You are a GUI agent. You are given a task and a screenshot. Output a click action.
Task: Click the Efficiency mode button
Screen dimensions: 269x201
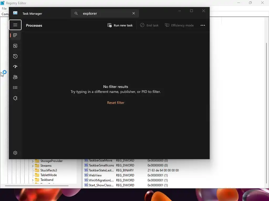point(179,25)
